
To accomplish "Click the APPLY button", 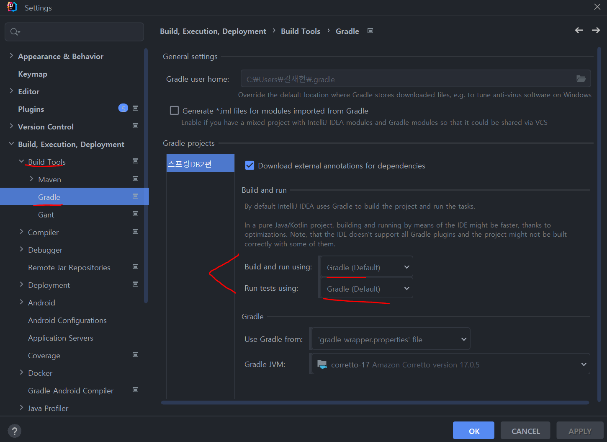I will click(x=580, y=431).
